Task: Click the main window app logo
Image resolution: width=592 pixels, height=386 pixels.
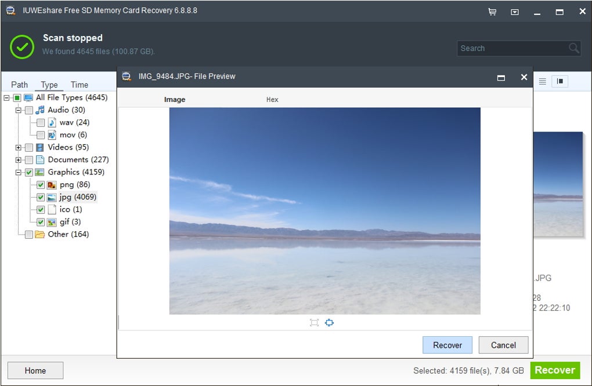Action: [x=10, y=10]
